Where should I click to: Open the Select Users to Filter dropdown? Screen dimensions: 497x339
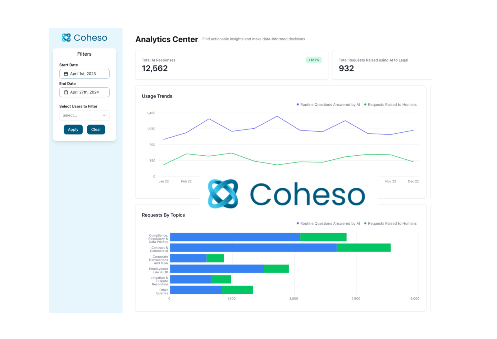coord(84,115)
